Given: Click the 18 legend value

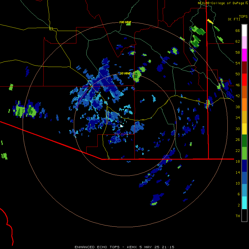Looking at the screenshot, I should 238,161.
